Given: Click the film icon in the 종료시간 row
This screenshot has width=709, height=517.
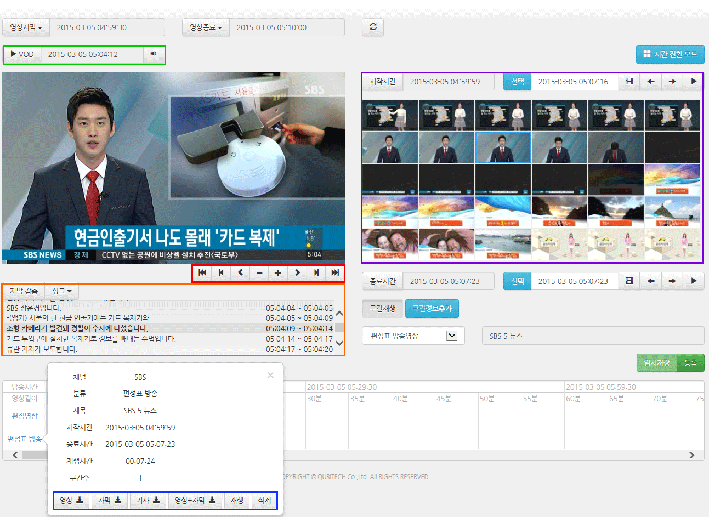Looking at the screenshot, I should [629, 281].
